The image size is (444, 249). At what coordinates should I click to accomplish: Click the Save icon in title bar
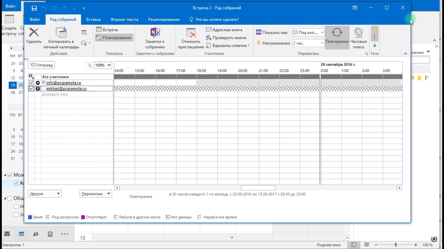point(34,8)
